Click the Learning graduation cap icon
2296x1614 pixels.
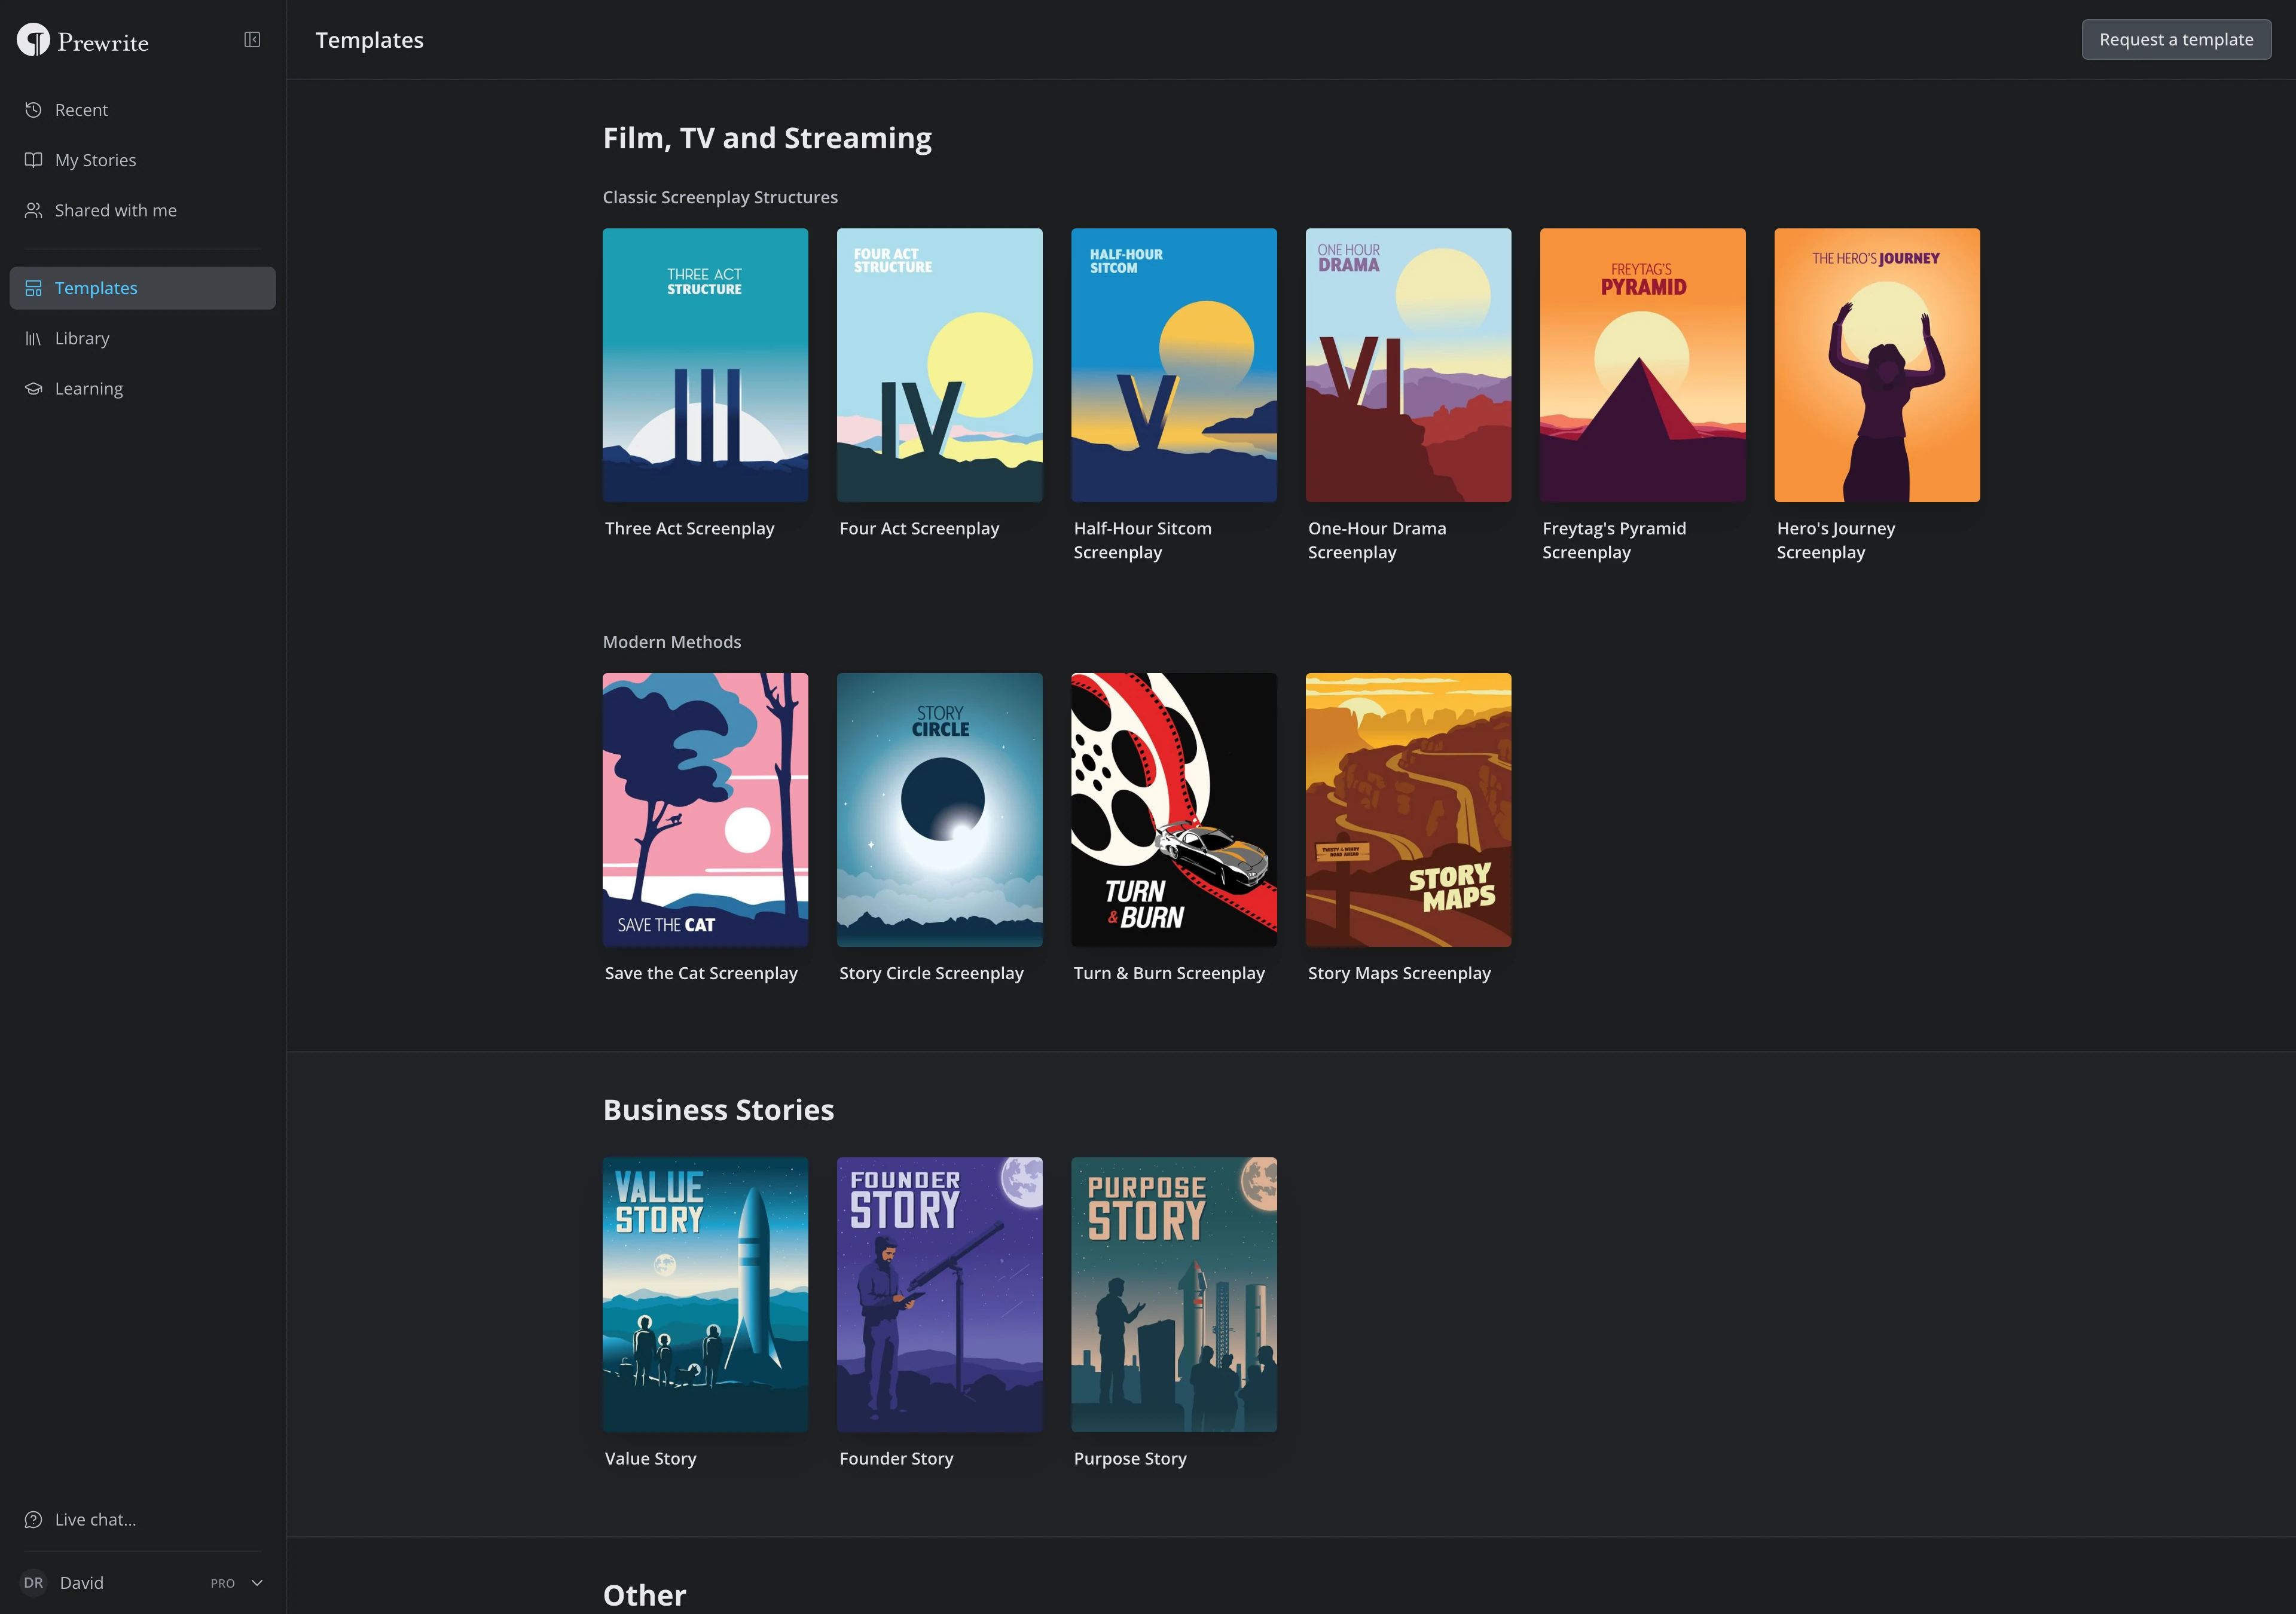coord(33,388)
